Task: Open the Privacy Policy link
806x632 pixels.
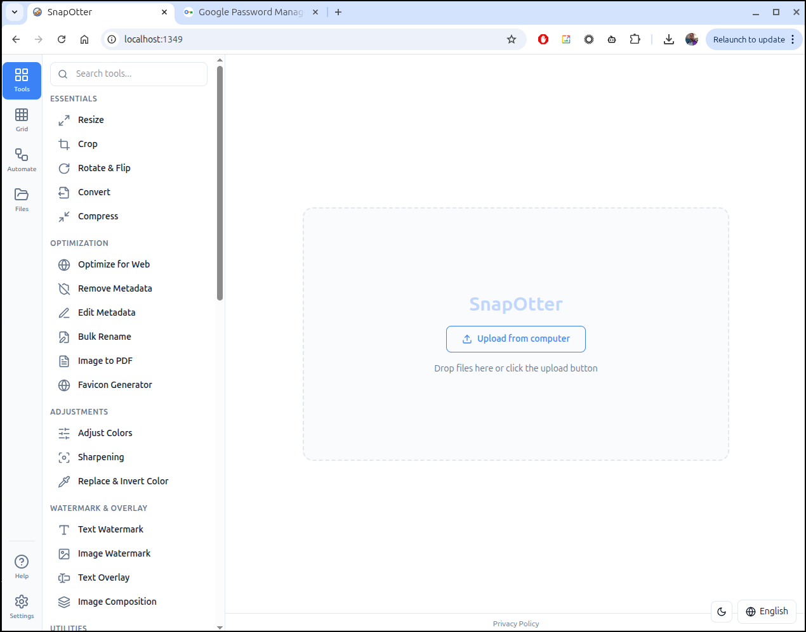Action: (516, 624)
